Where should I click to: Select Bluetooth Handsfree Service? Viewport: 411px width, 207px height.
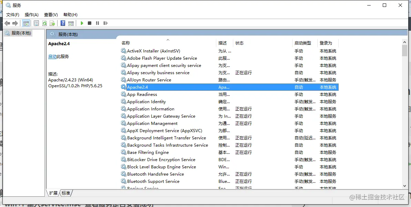click(155, 174)
